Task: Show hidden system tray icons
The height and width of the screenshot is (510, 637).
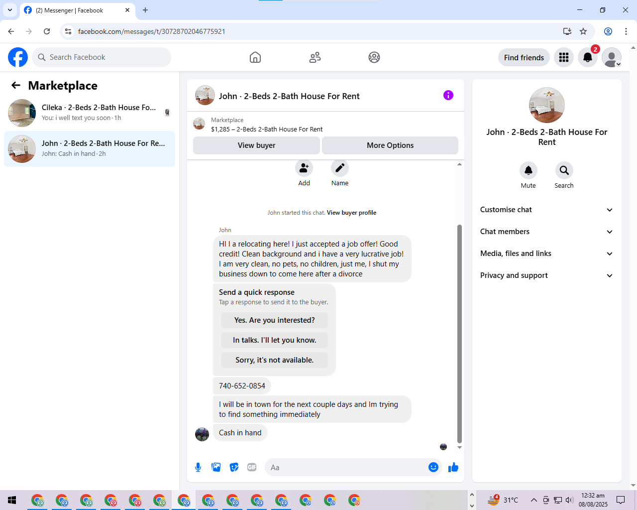Action: pos(533,500)
